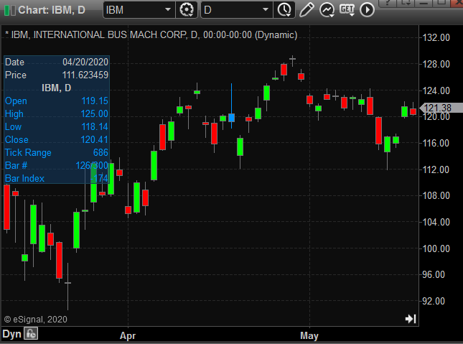
Task: Click the Apr label on time axis
Action: (128, 336)
